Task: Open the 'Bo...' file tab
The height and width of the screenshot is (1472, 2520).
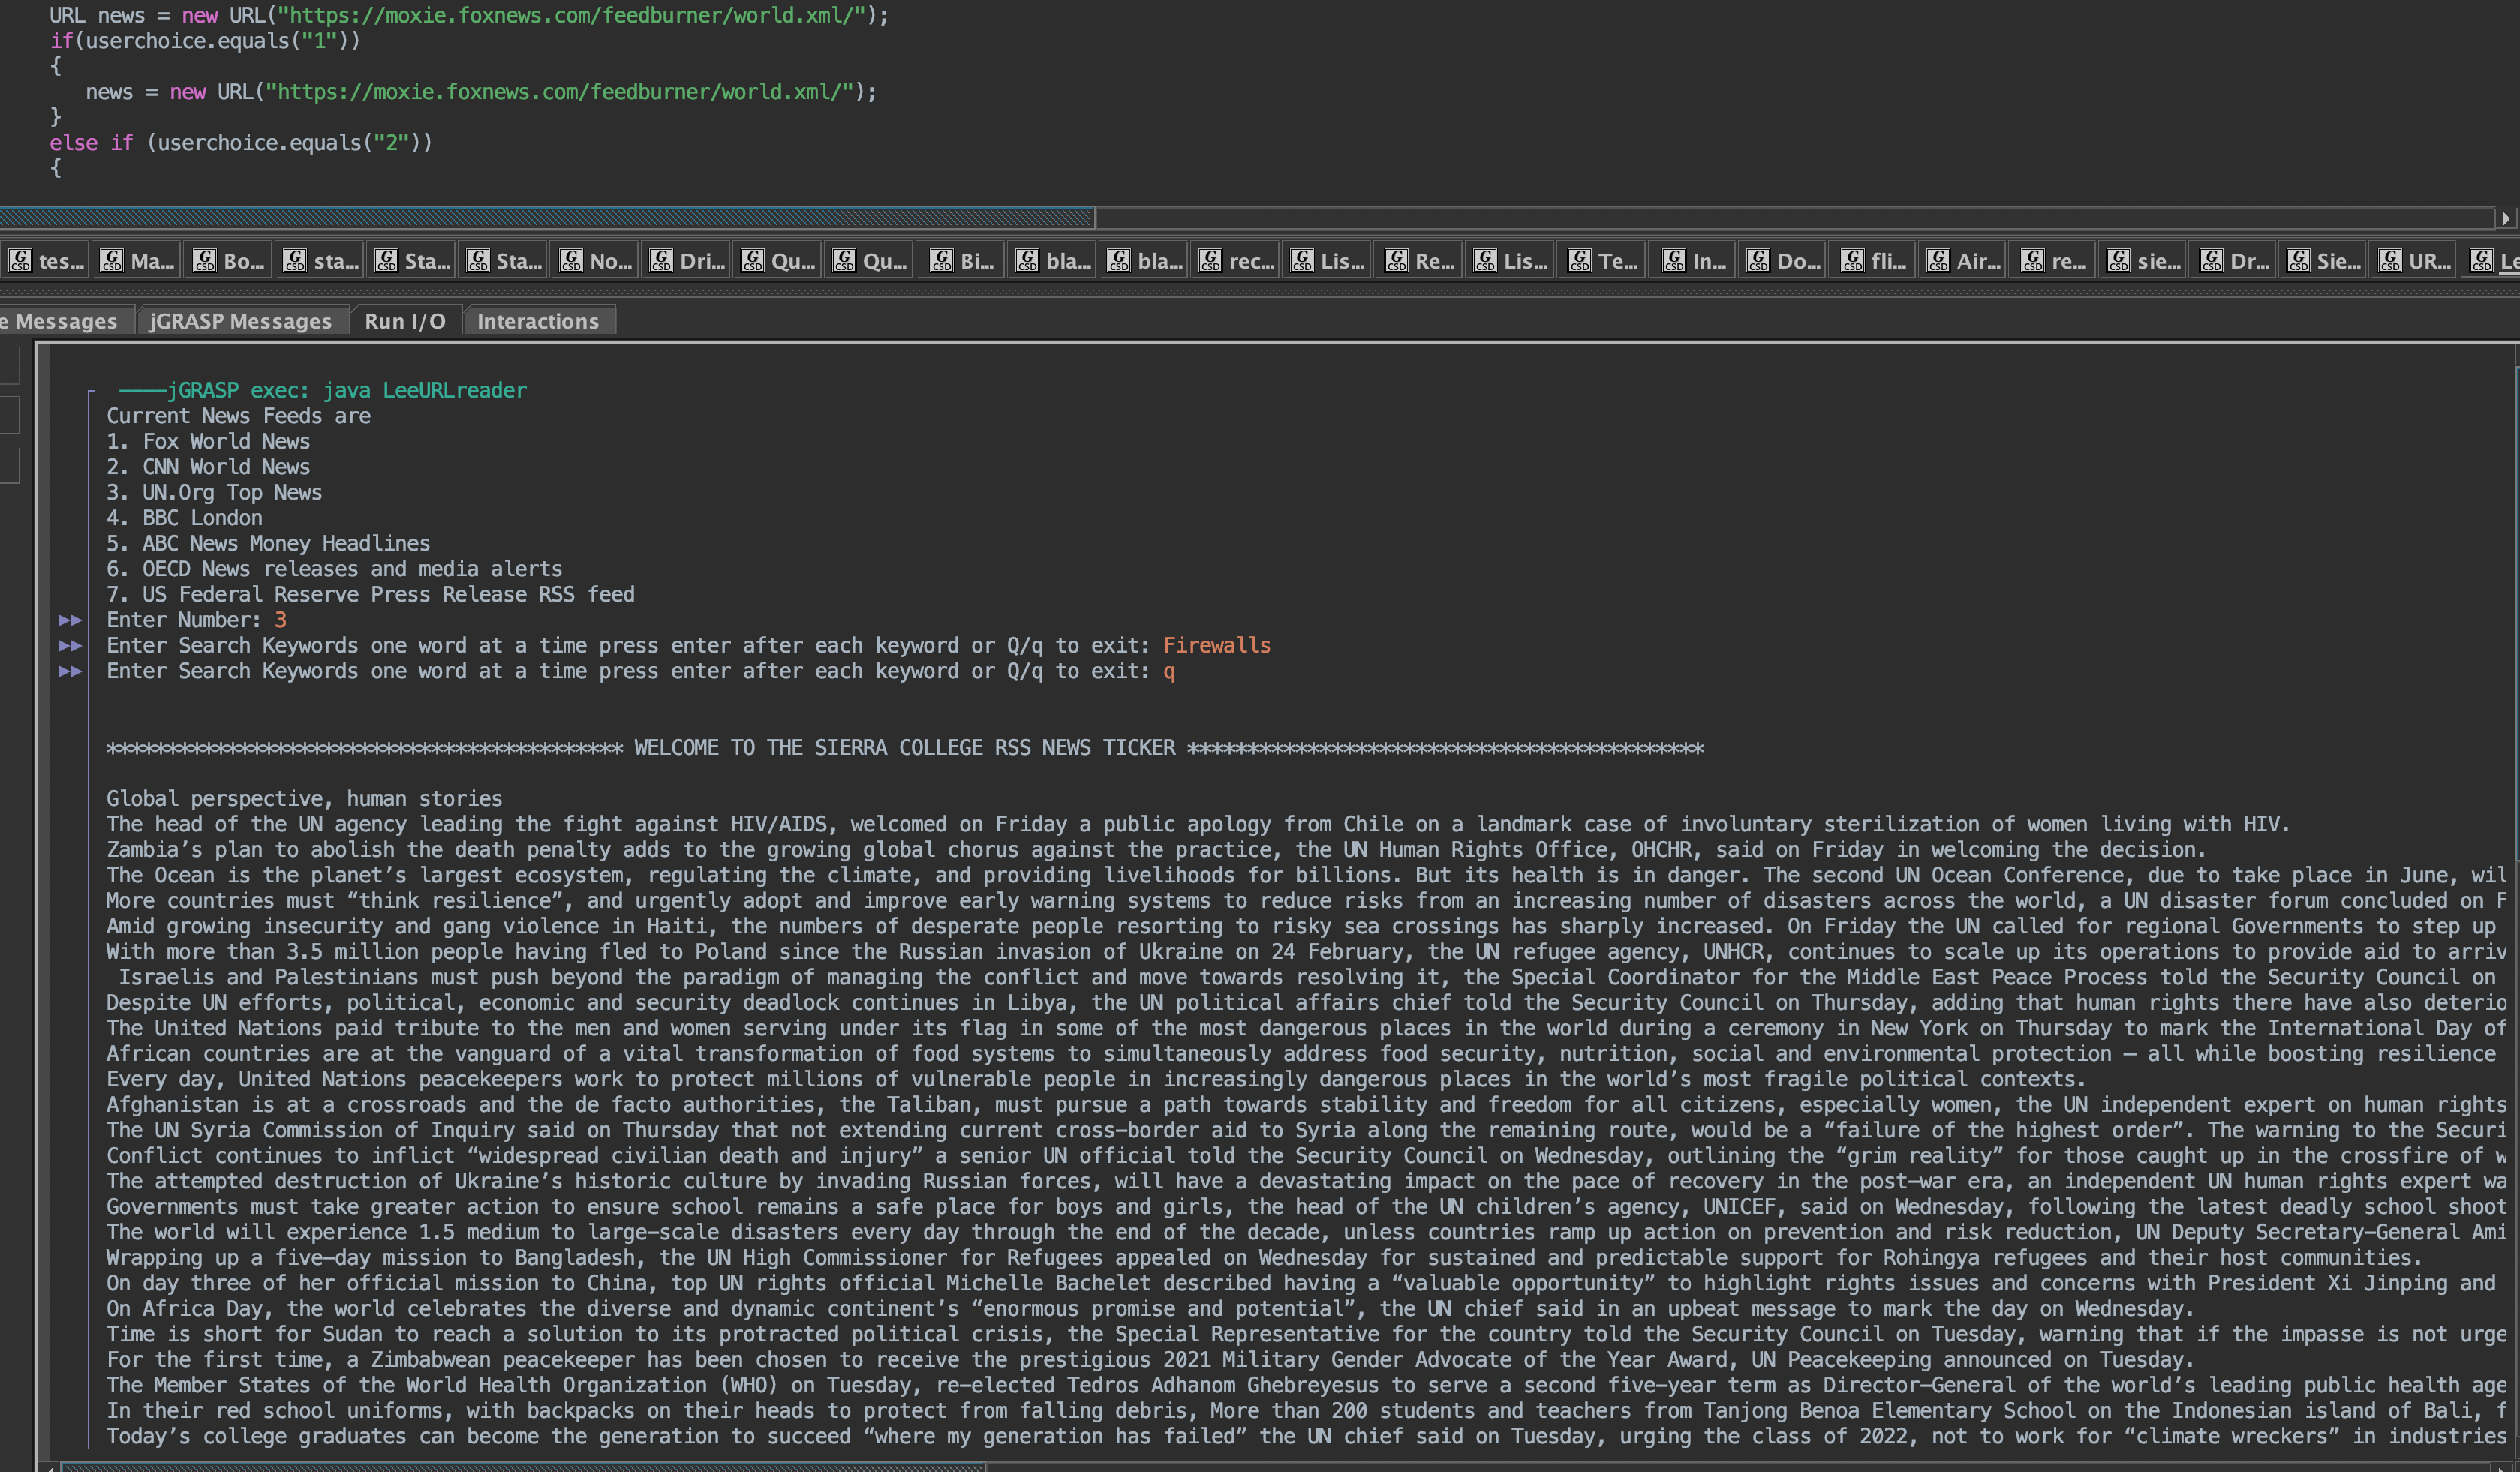Action: pyautogui.click(x=229, y=261)
